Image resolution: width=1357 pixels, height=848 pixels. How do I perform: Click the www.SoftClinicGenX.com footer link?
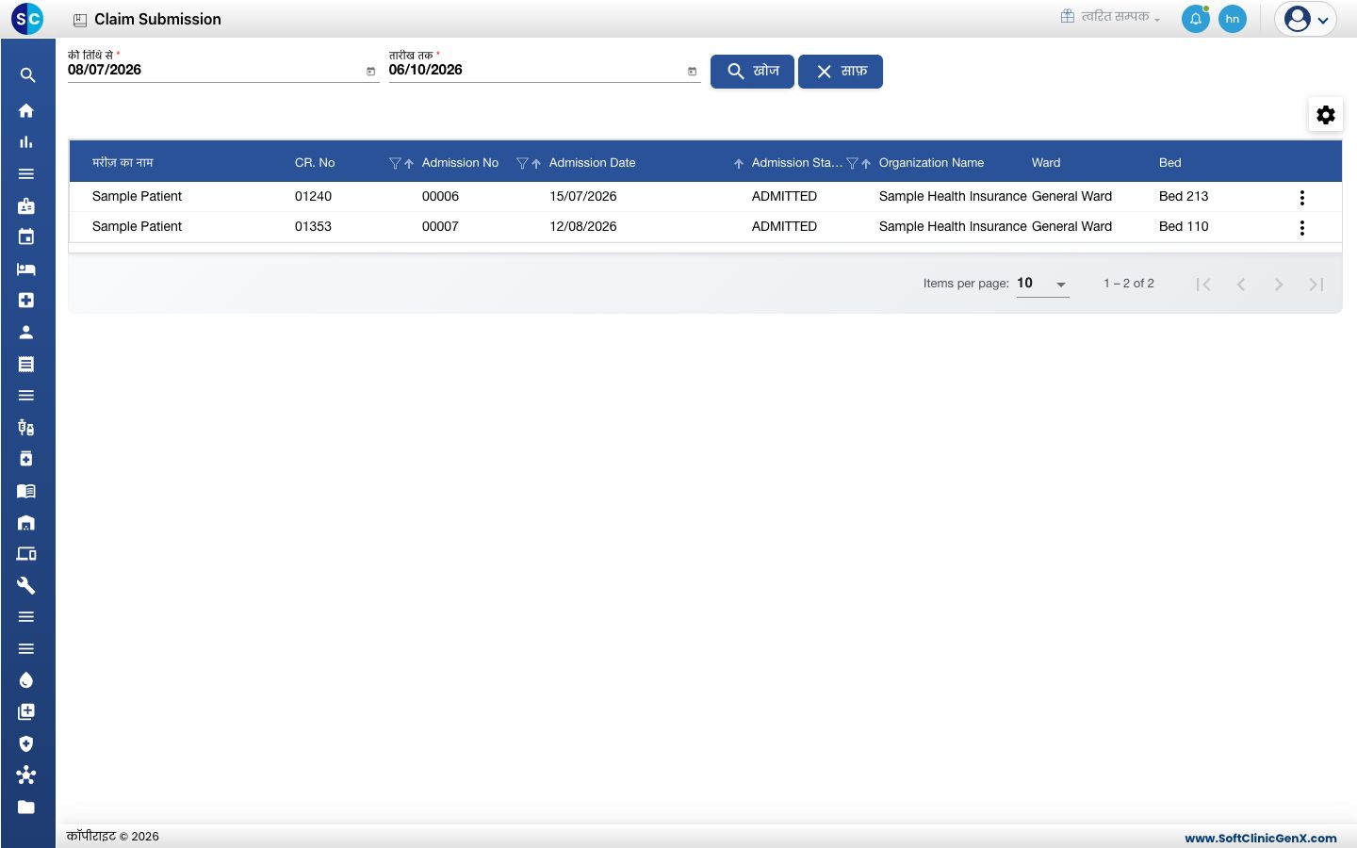(1260, 838)
